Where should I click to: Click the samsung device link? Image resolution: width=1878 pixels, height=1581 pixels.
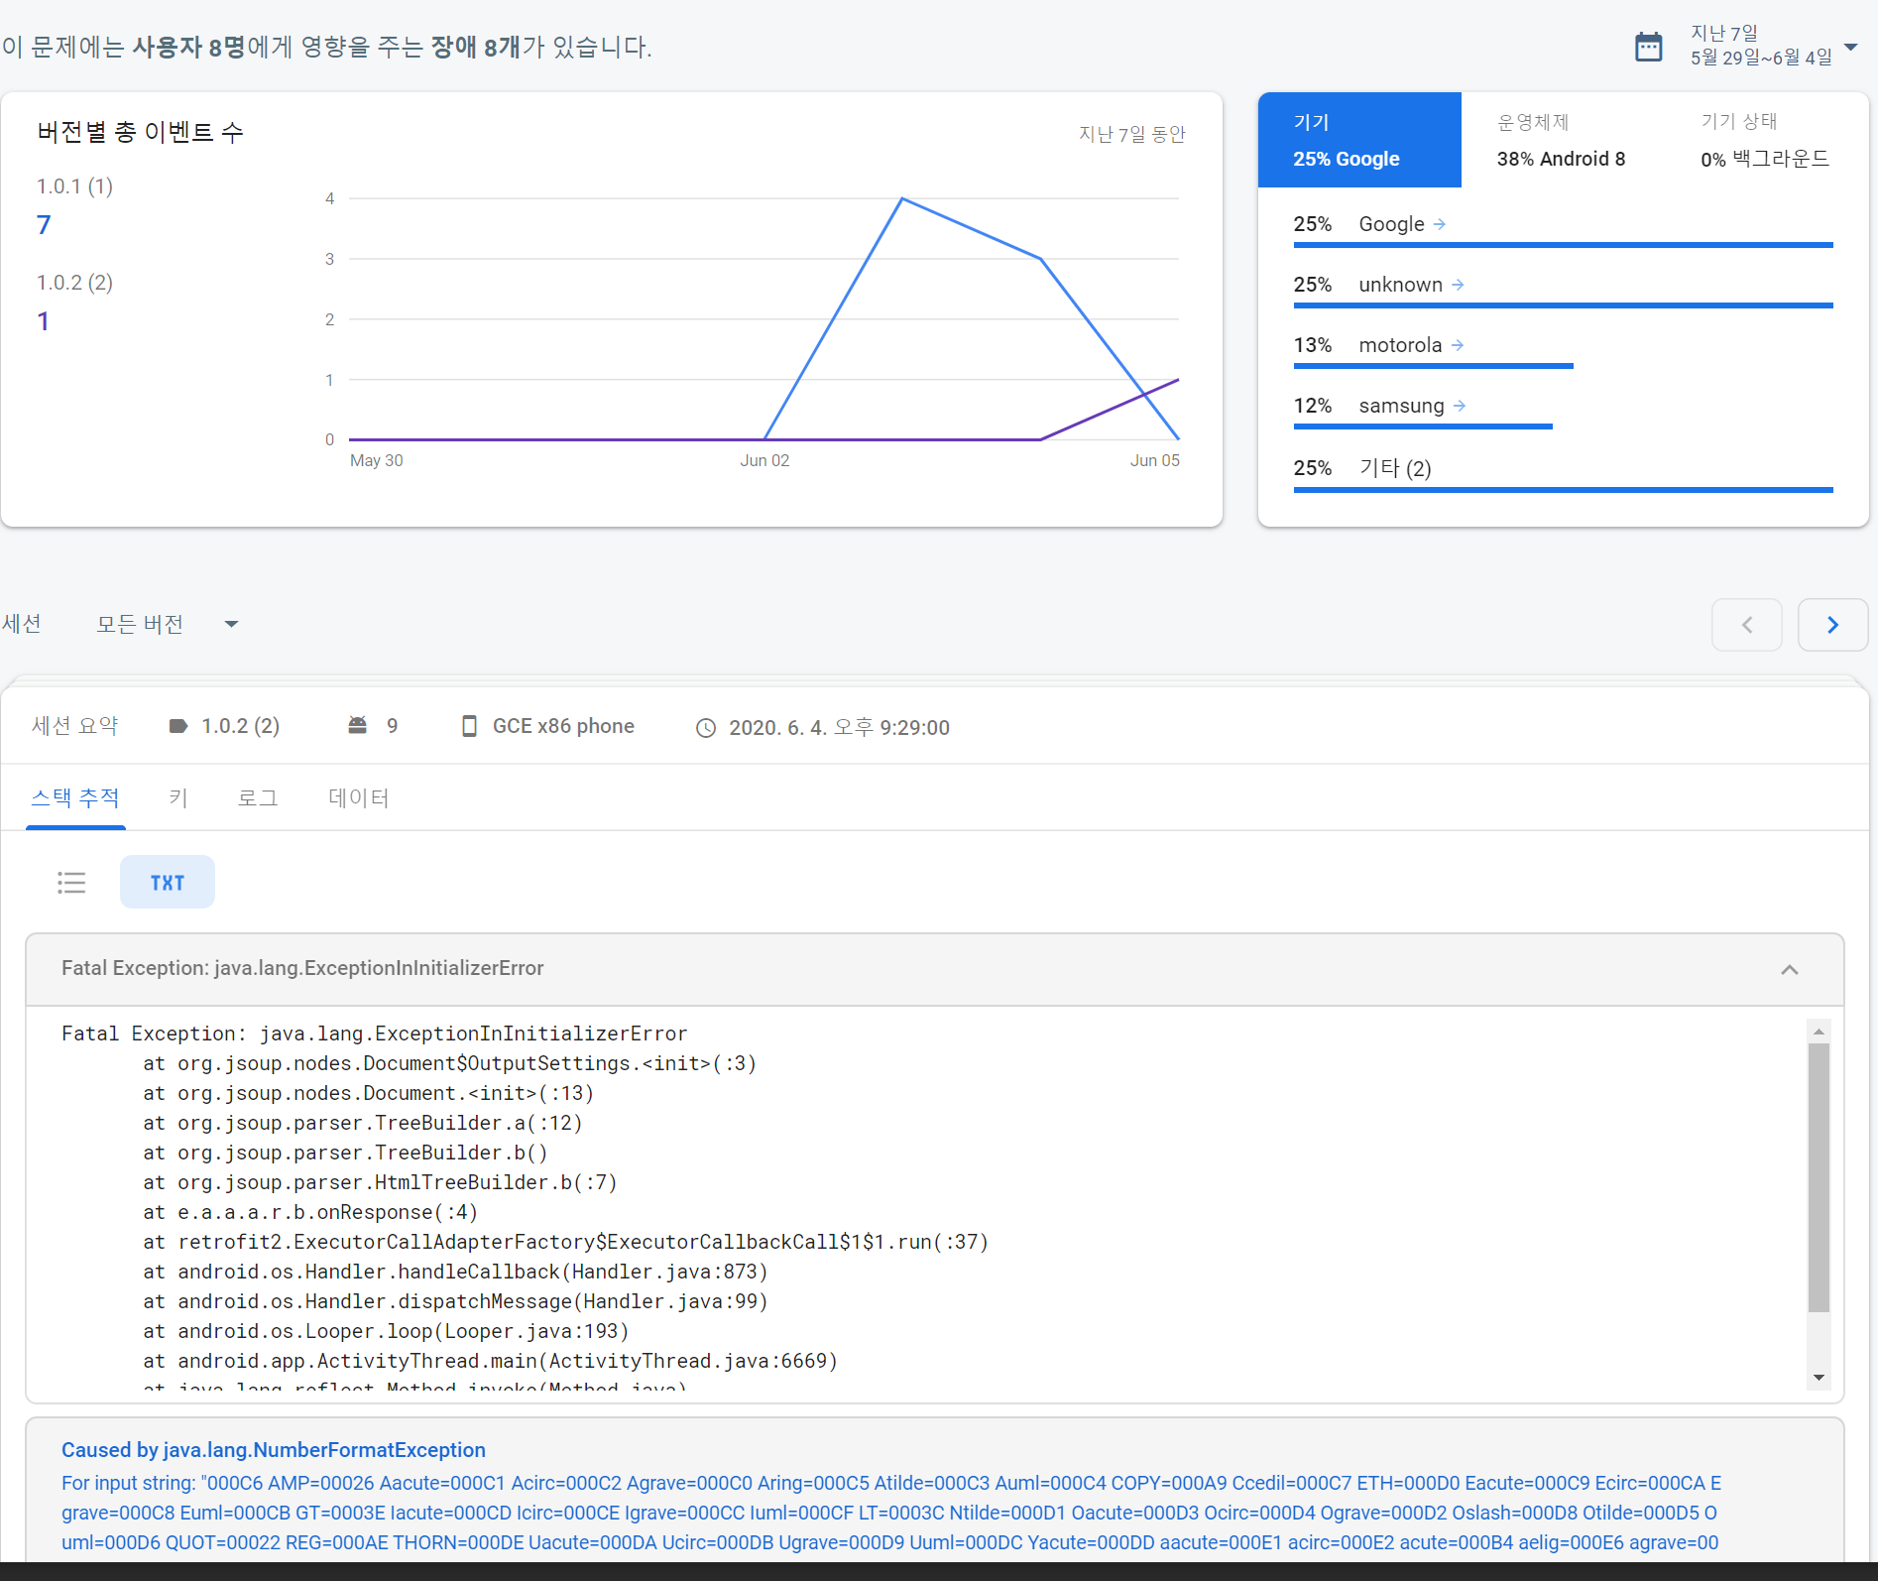tap(1400, 406)
